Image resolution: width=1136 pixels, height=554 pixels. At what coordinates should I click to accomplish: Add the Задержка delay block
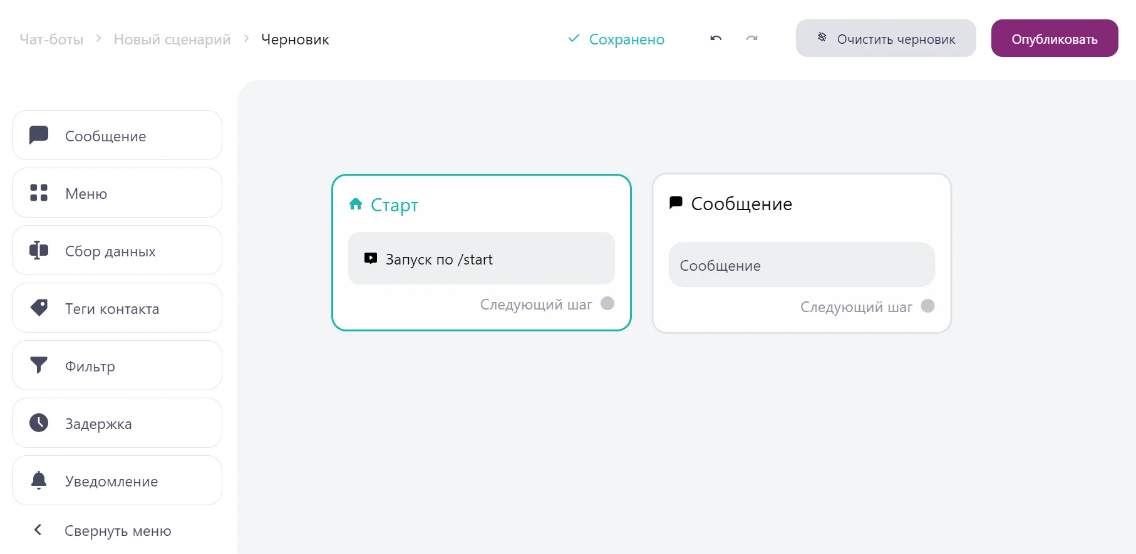[x=117, y=423]
